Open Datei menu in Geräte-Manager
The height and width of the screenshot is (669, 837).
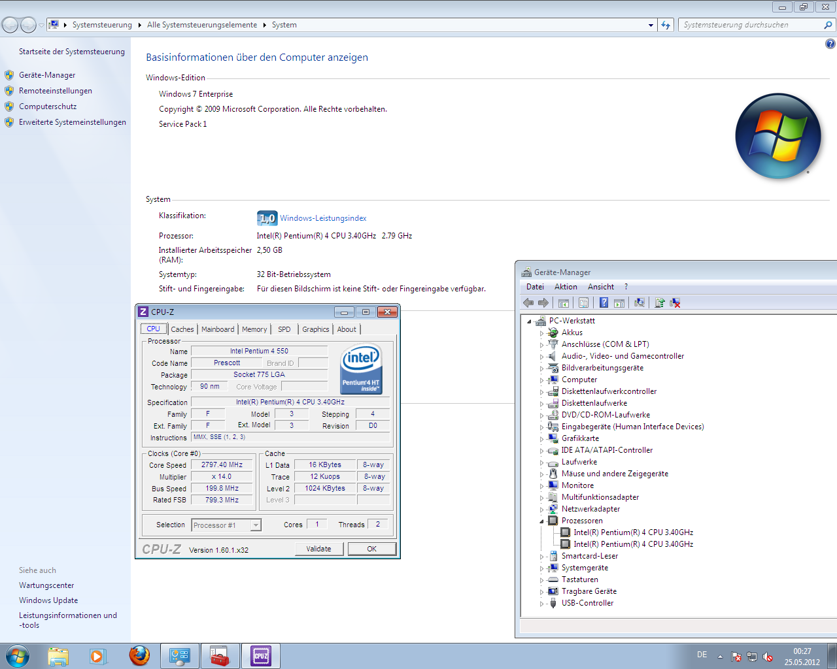click(535, 287)
